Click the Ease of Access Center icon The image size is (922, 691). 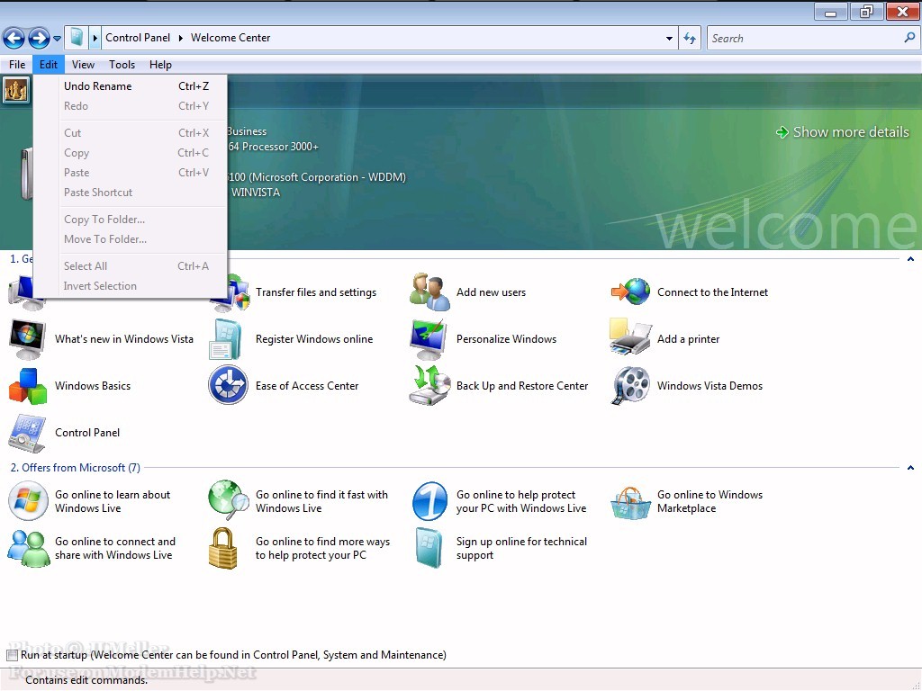pyautogui.click(x=228, y=385)
